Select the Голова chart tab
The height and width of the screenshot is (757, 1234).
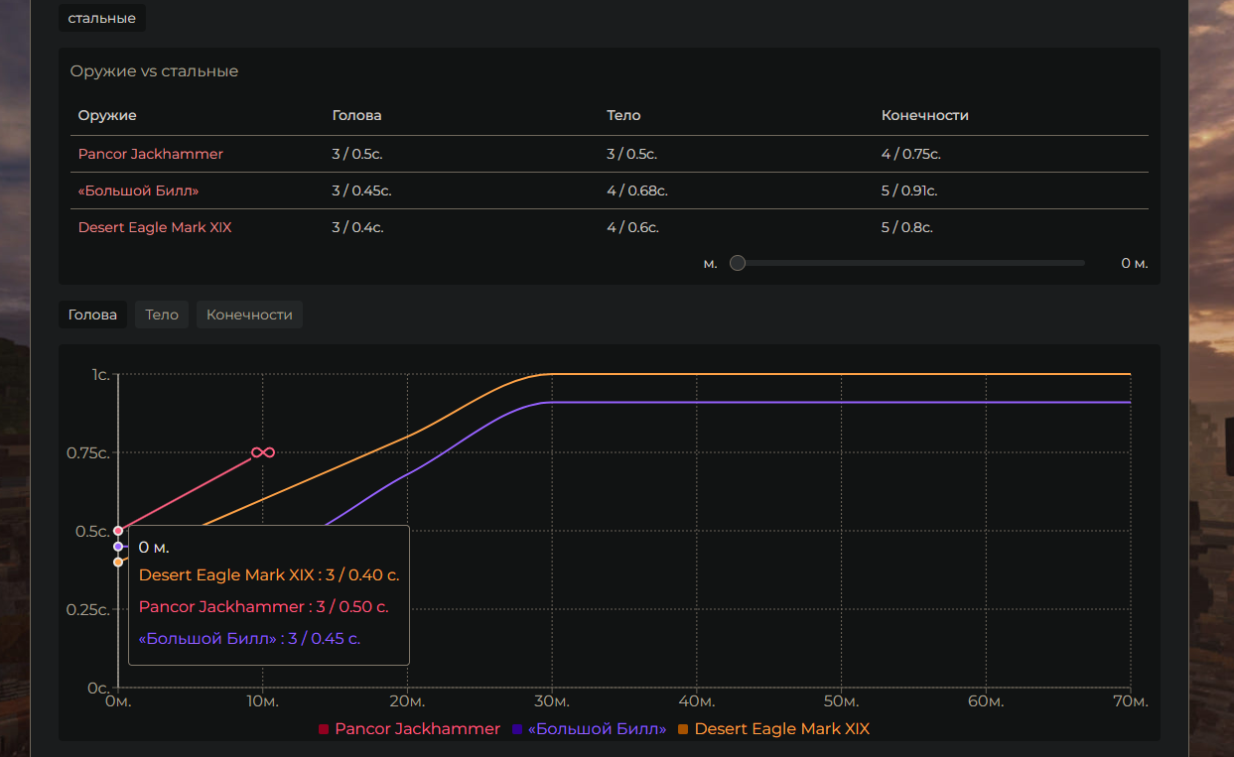(x=92, y=315)
